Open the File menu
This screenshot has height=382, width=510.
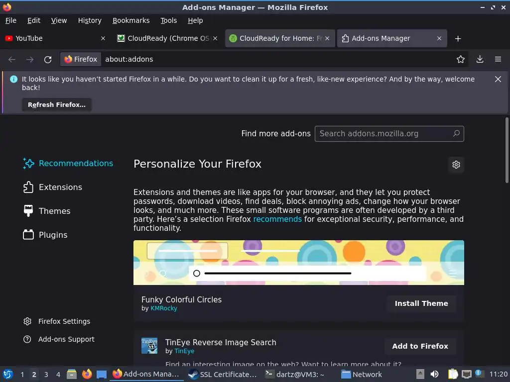11,20
